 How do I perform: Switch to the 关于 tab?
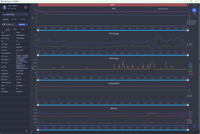pyautogui.click(x=22, y=29)
